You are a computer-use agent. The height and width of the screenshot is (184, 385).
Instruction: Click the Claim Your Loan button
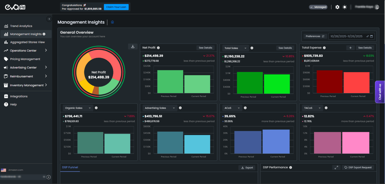pyautogui.click(x=116, y=7)
